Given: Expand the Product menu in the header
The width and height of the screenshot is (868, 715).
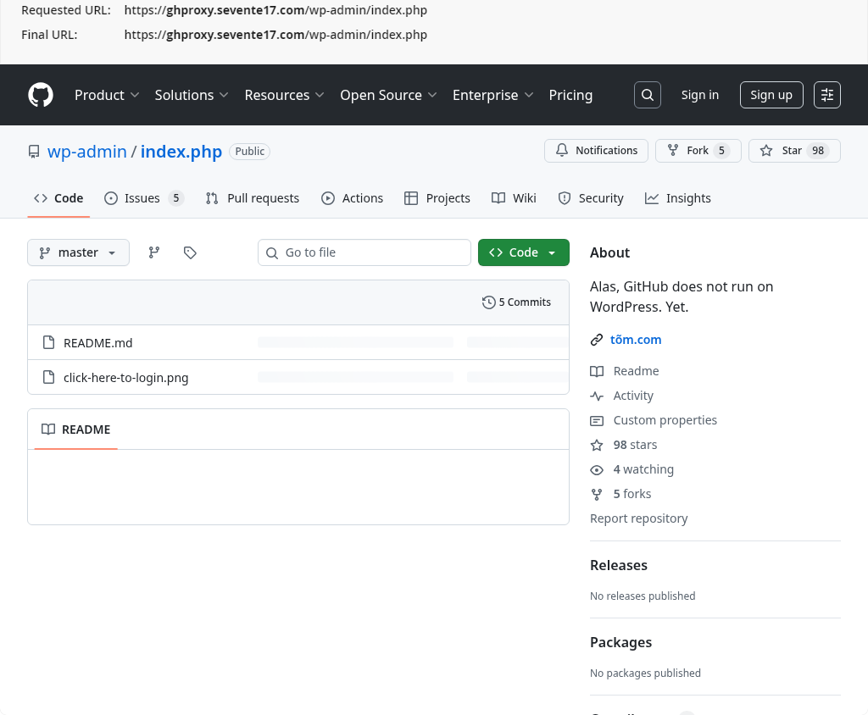Looking at the screenshot, I should tap(107, 95).
